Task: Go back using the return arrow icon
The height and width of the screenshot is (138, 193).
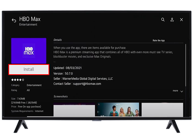Action: click(14, 20)
